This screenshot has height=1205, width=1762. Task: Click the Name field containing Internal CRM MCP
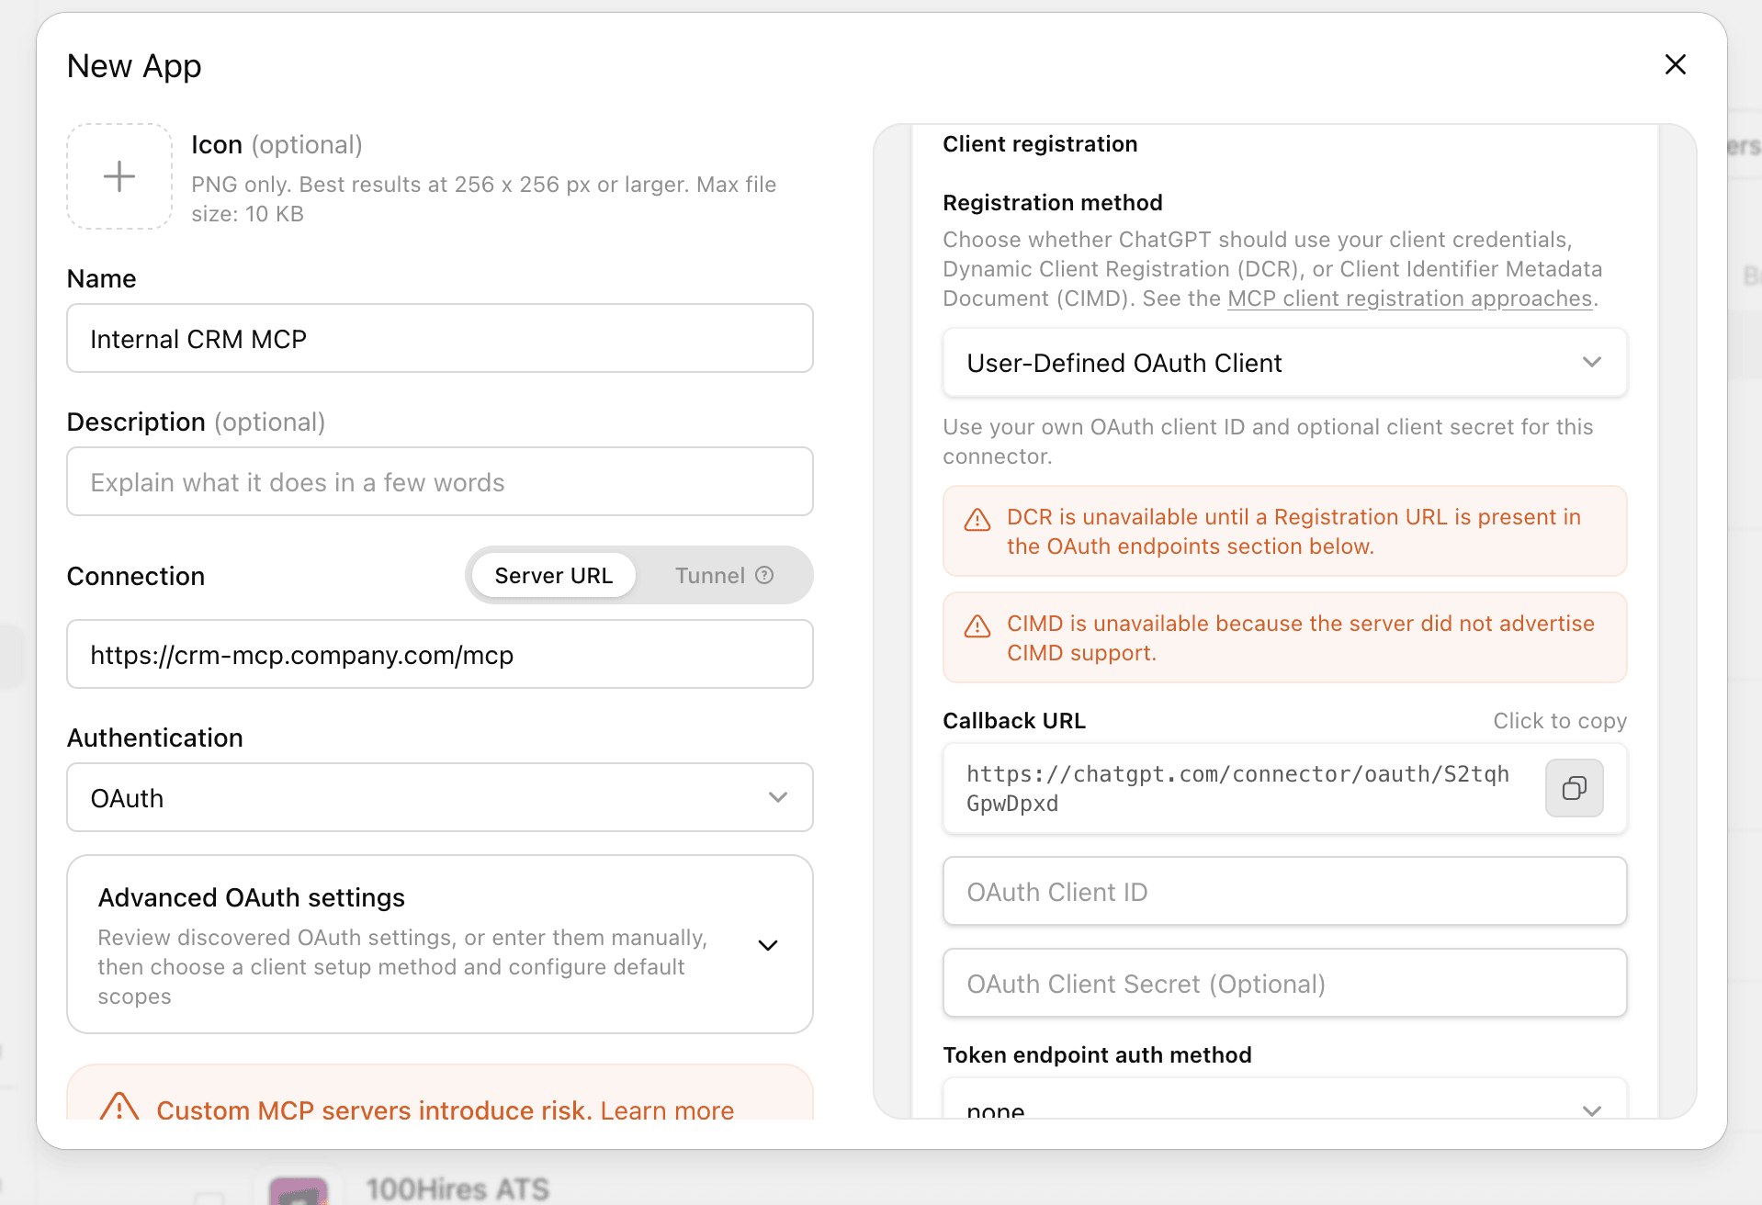440,339
